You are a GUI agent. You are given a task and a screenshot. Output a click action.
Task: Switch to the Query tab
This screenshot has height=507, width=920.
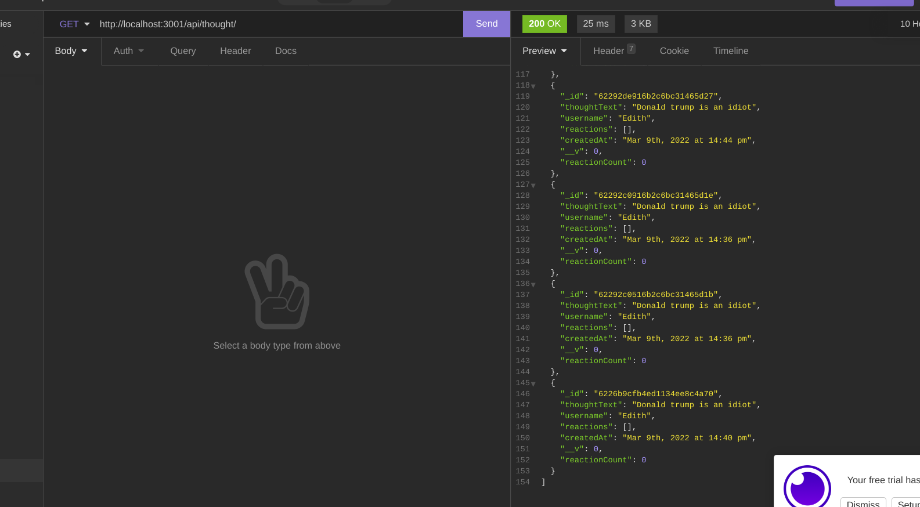pyautogui.click(x=183, y=51)
